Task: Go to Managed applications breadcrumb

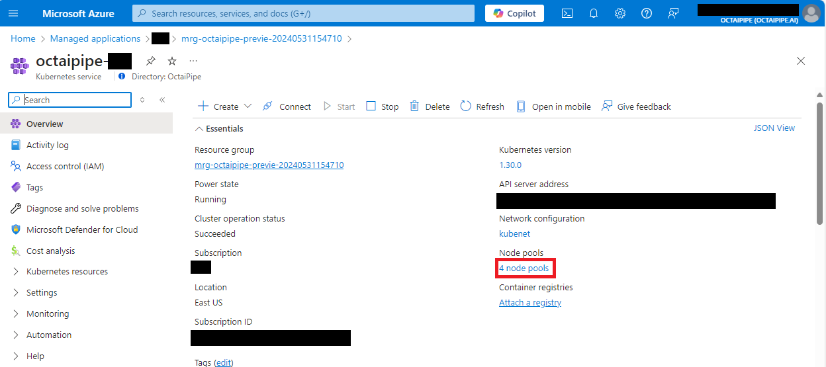Action: tap(95, 38)
